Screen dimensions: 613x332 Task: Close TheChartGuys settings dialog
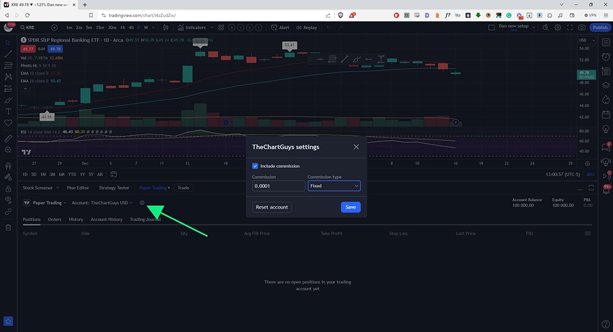(x=356, y=147)
